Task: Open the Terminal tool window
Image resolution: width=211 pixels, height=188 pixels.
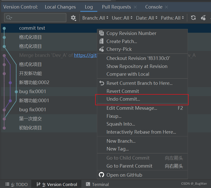Action: (97, 184)
